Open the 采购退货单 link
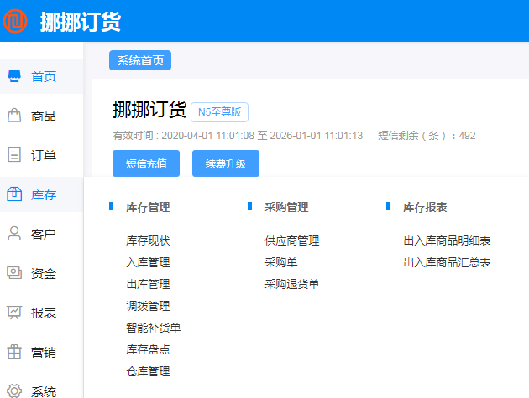This screenshot has height=398, width=529. [291, 284]
